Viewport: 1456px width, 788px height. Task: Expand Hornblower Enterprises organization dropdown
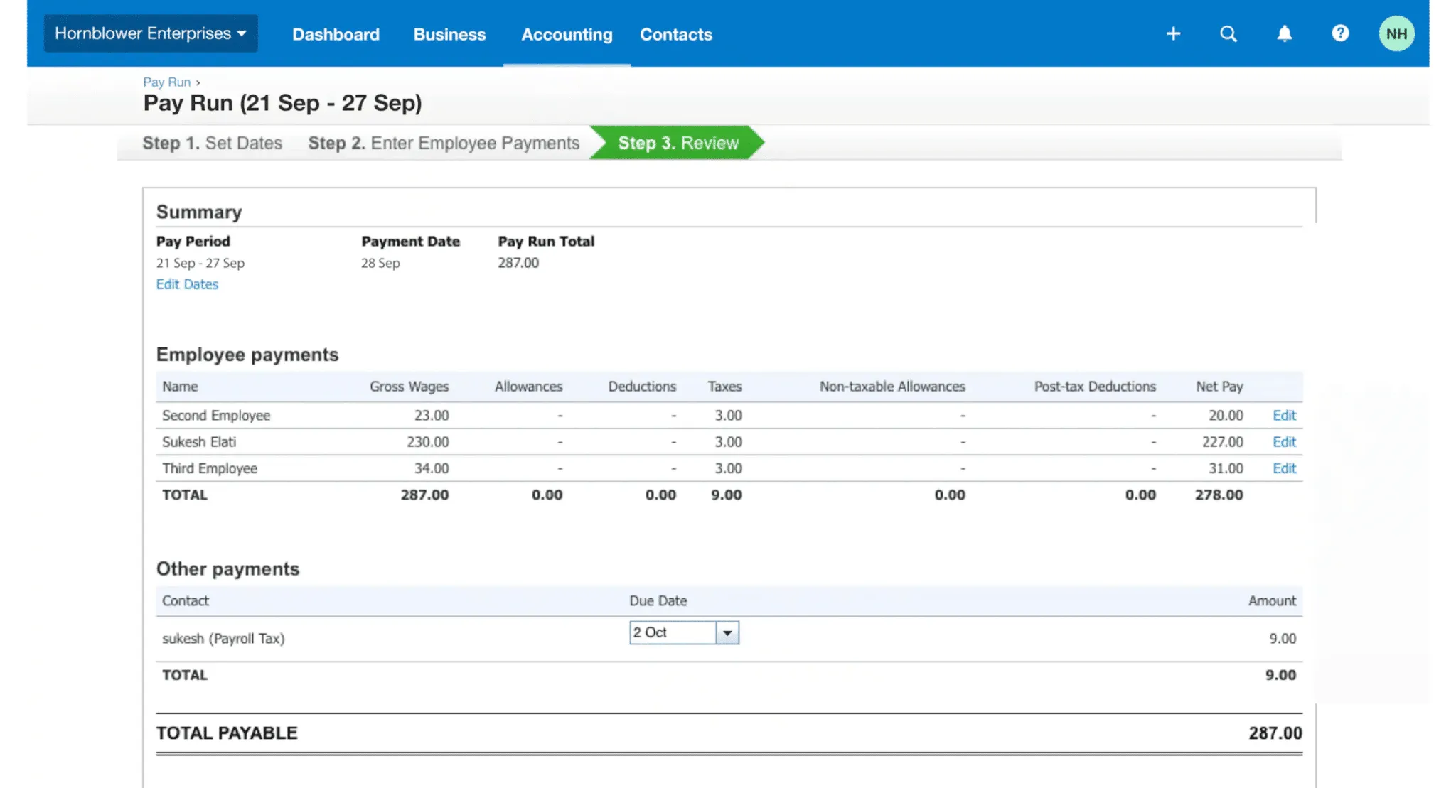(151, 33)
